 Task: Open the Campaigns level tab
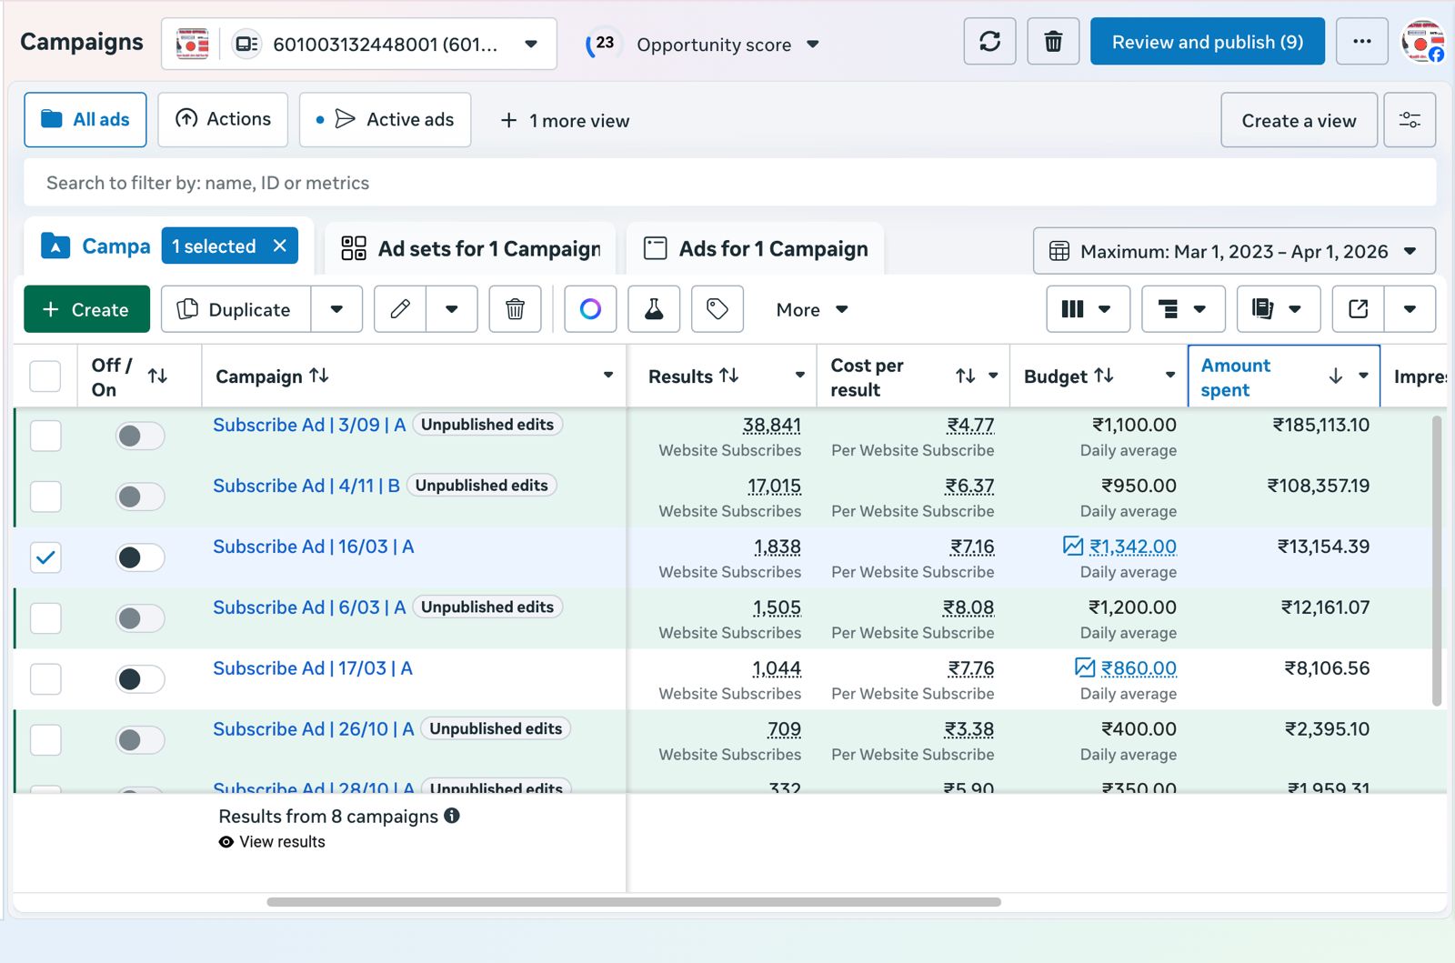(95, 246)
